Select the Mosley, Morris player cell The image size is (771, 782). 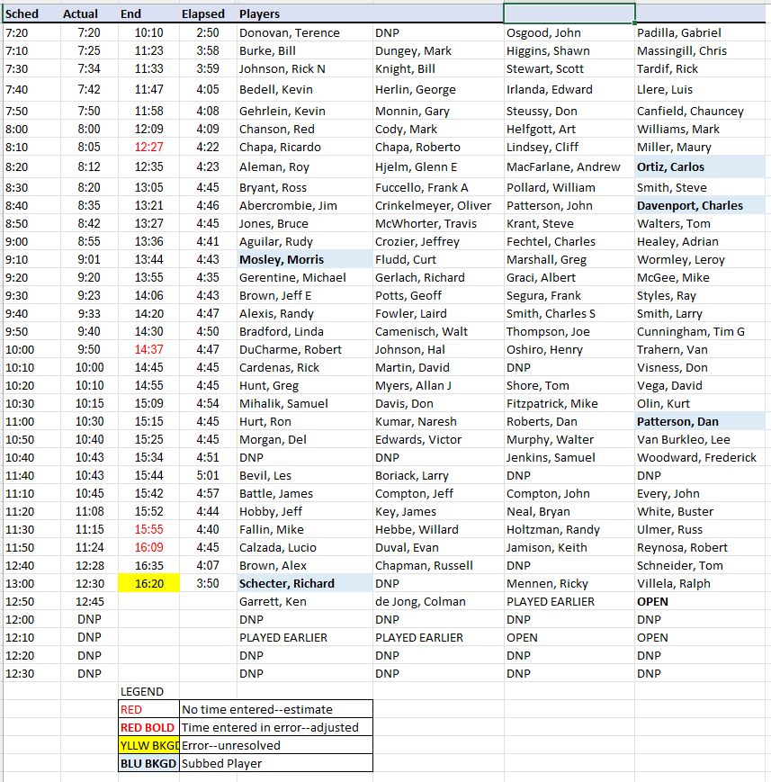305,260
